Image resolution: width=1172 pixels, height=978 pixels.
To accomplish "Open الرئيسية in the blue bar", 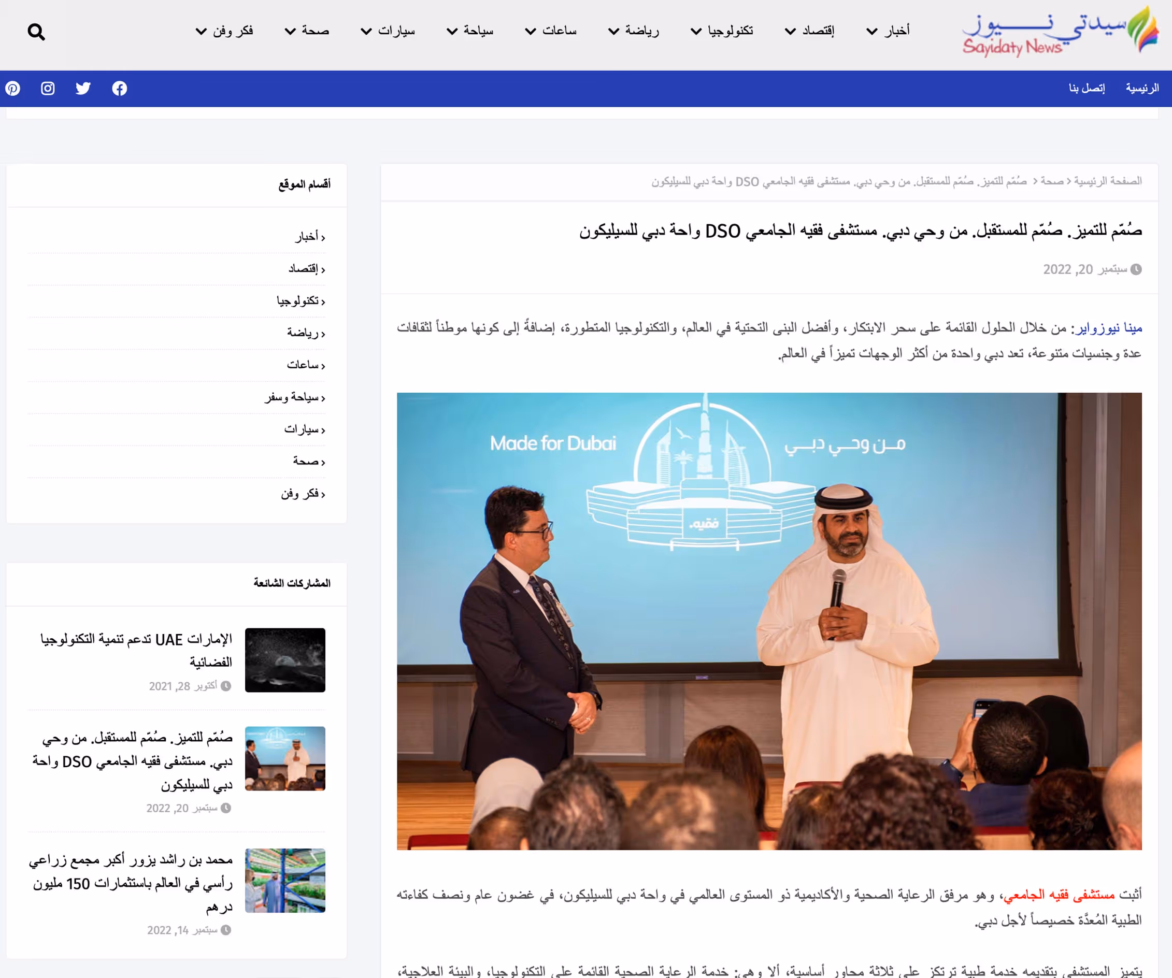I will [x=1142, y=88].
